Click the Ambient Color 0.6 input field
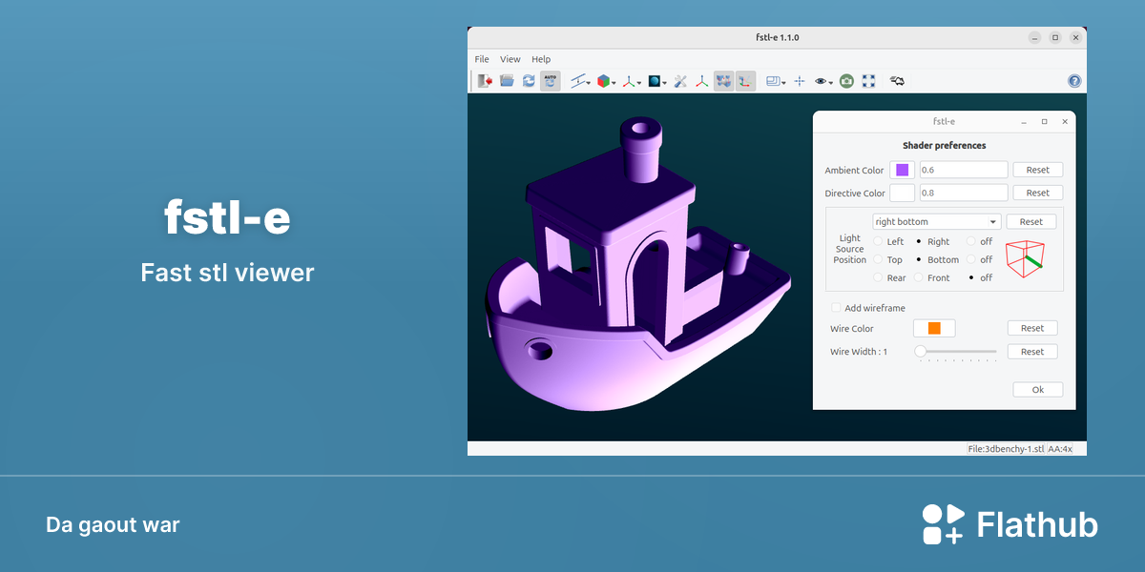Screen dimensions: 1145x572 (x=963, y=170)
